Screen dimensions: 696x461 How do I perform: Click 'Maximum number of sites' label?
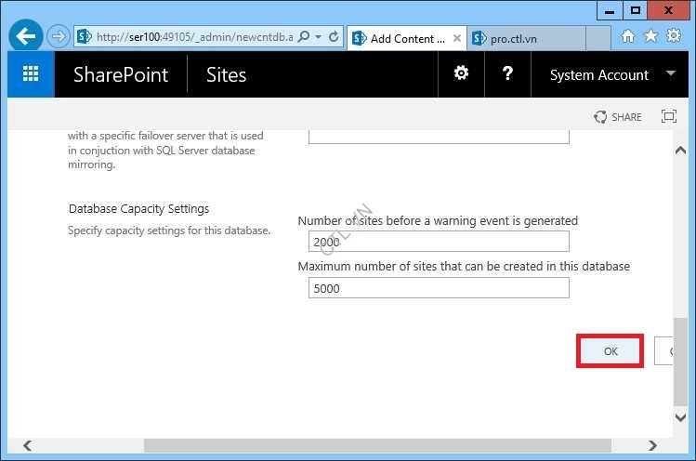click(x=464, y=267)
